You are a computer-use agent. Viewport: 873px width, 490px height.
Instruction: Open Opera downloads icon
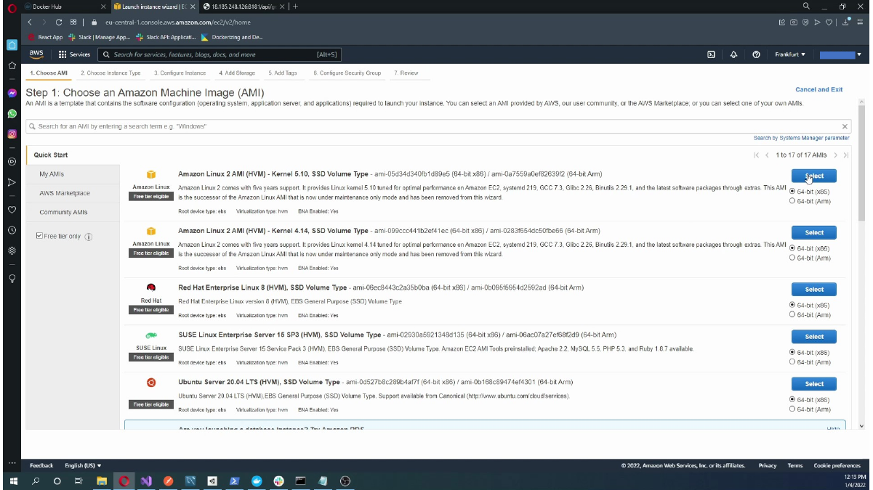[x=847, y=22]
